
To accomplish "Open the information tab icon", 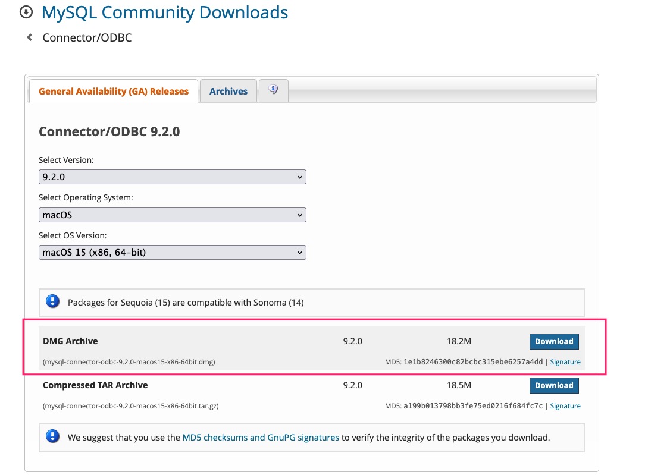I will pyautogui.click(x=274, y=90).
